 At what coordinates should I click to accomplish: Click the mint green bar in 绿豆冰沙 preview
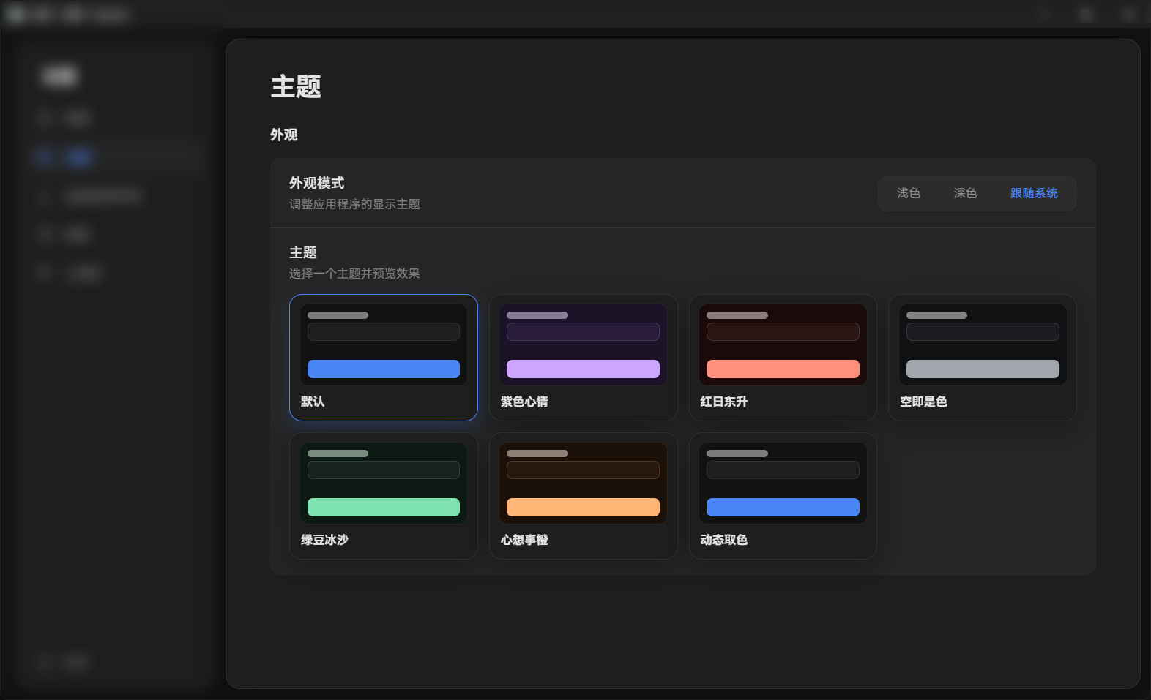click(x=383, y=508)
